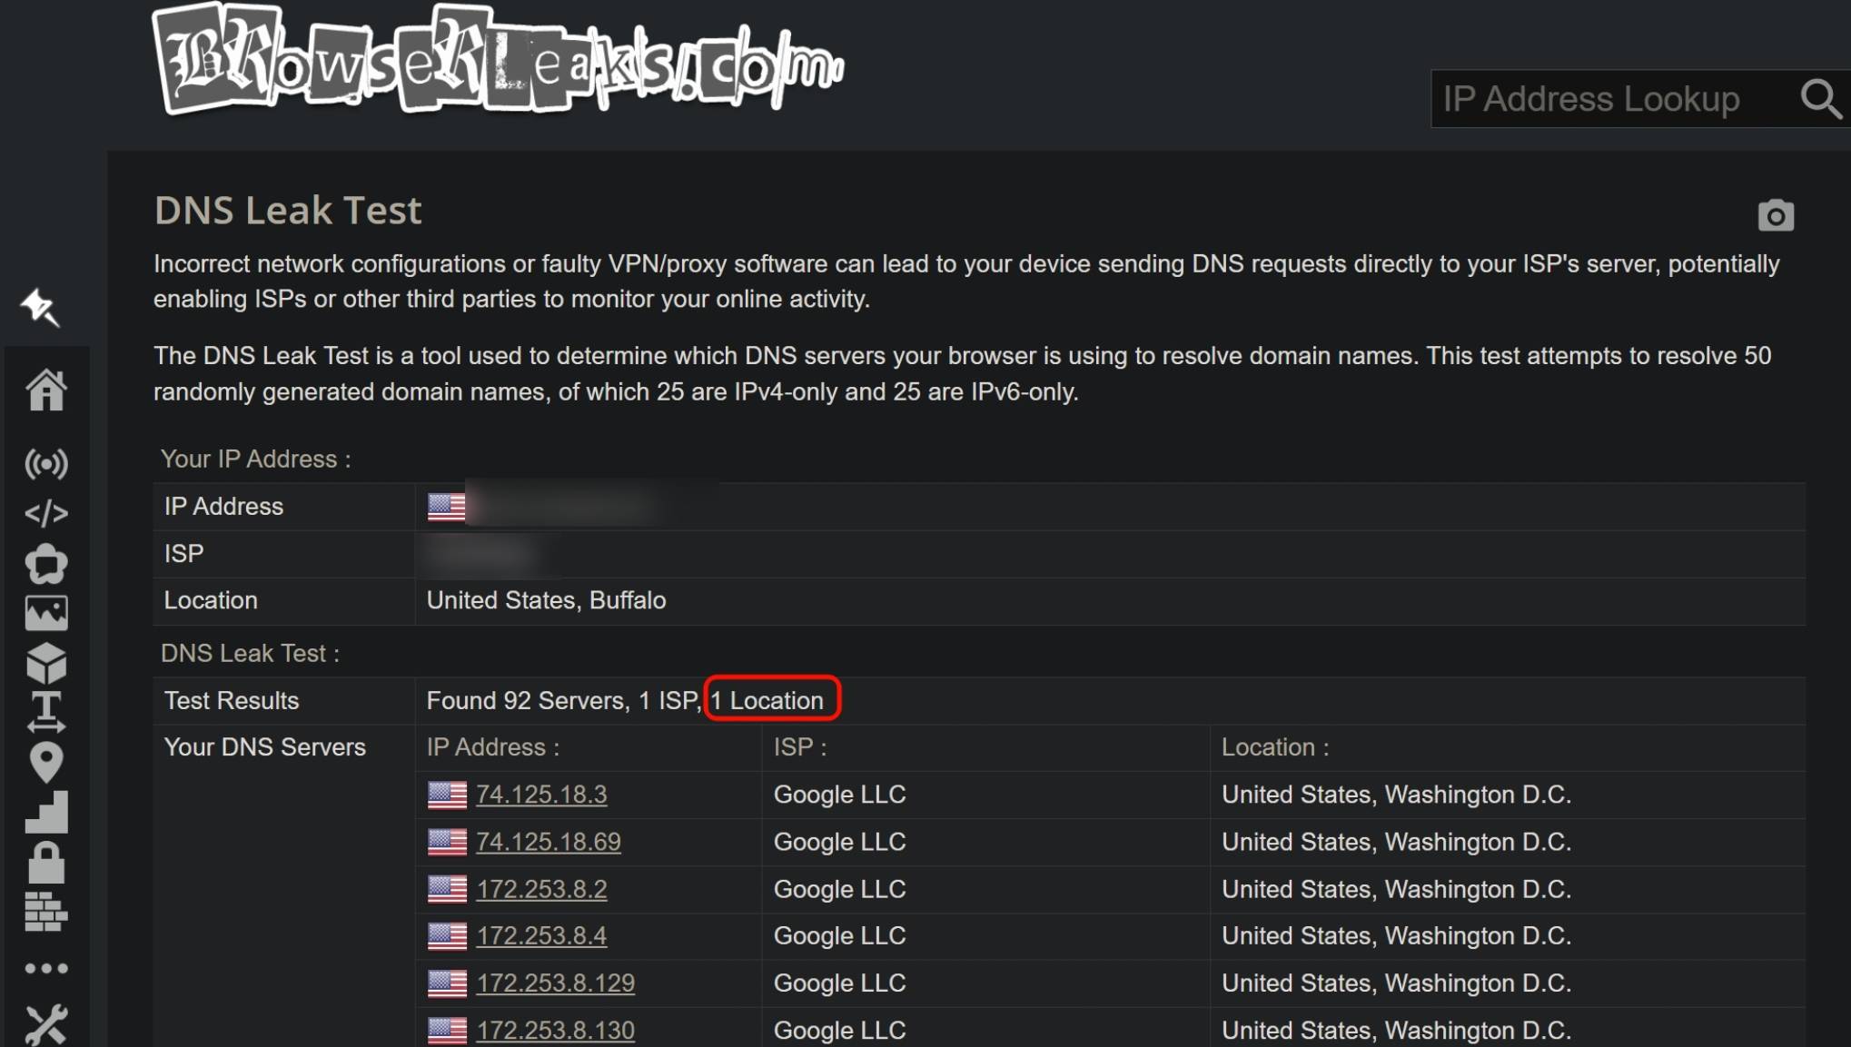Screen dimensions: 1851x1047
Task: Click the US flag beside 74.125.18.3
Action: click(x=447, y=795)
